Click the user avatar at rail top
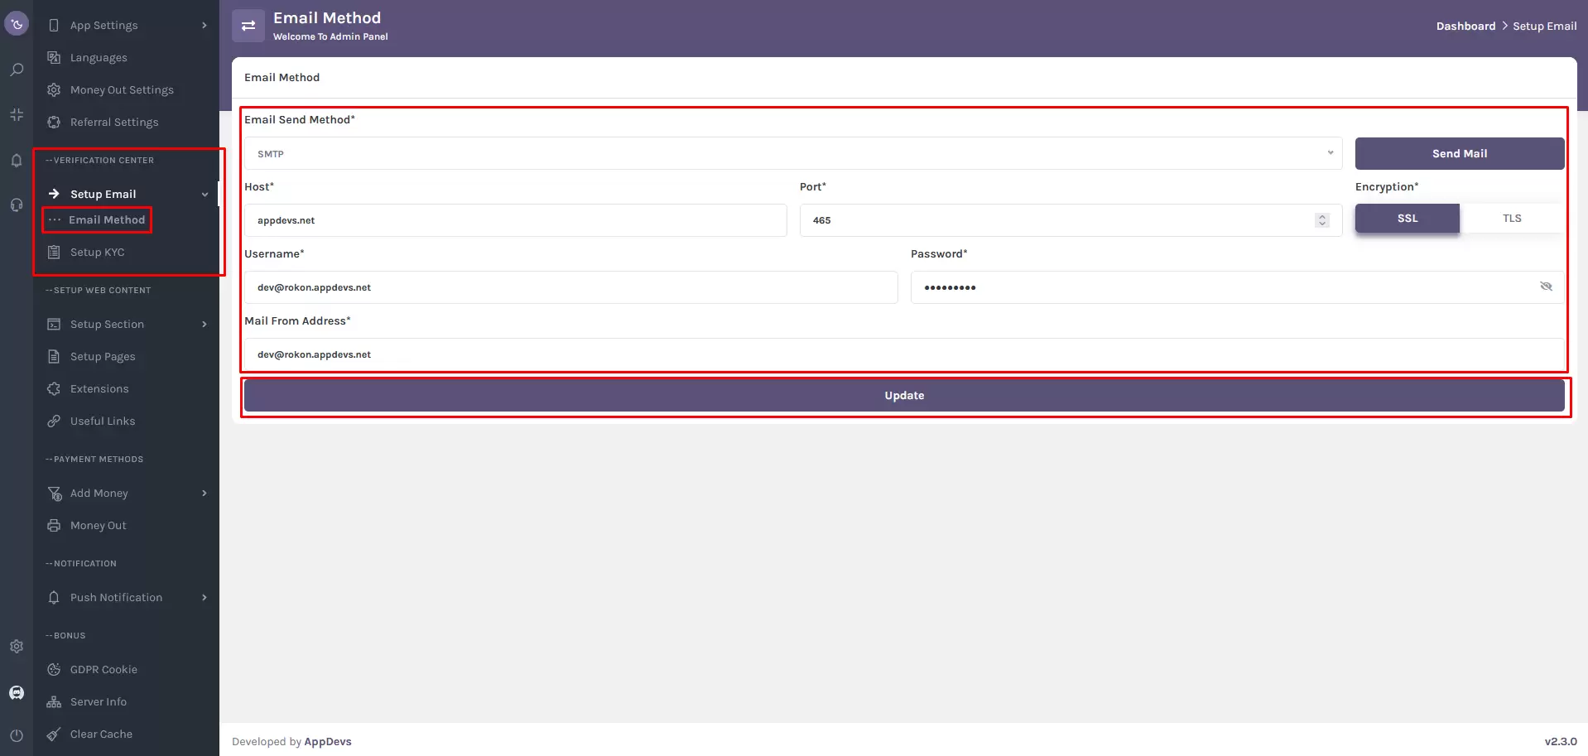 (x=17, y=24)
